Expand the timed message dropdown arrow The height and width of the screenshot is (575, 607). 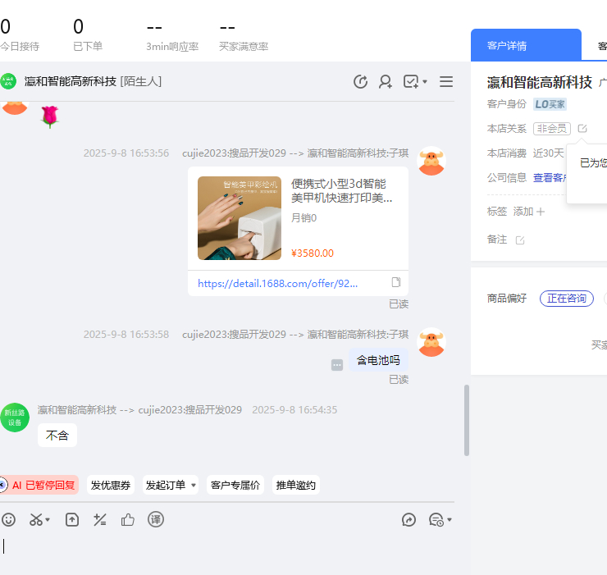point(450,519)
